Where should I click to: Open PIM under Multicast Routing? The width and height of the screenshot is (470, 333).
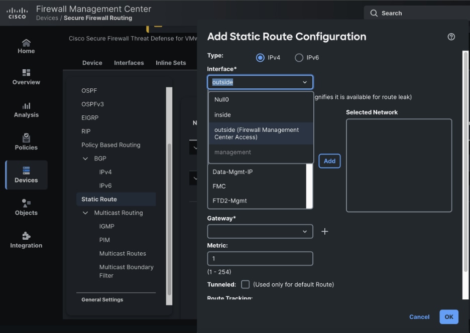[104, 240]
